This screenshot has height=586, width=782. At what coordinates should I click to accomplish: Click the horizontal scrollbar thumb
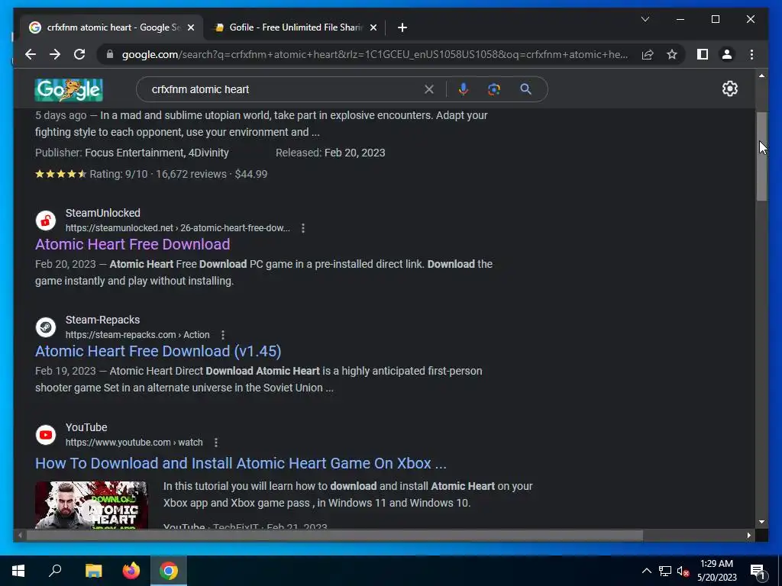(334, 536)
